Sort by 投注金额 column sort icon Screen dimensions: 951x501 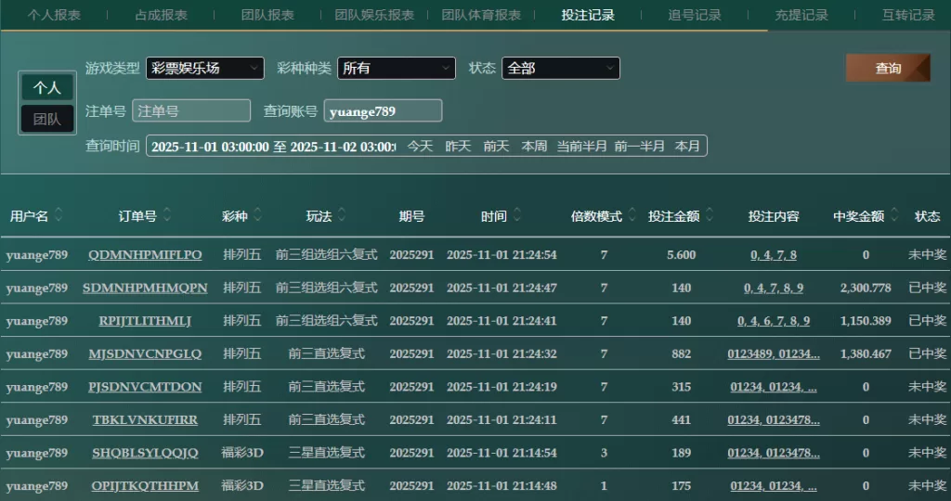[x=710, y=216]
